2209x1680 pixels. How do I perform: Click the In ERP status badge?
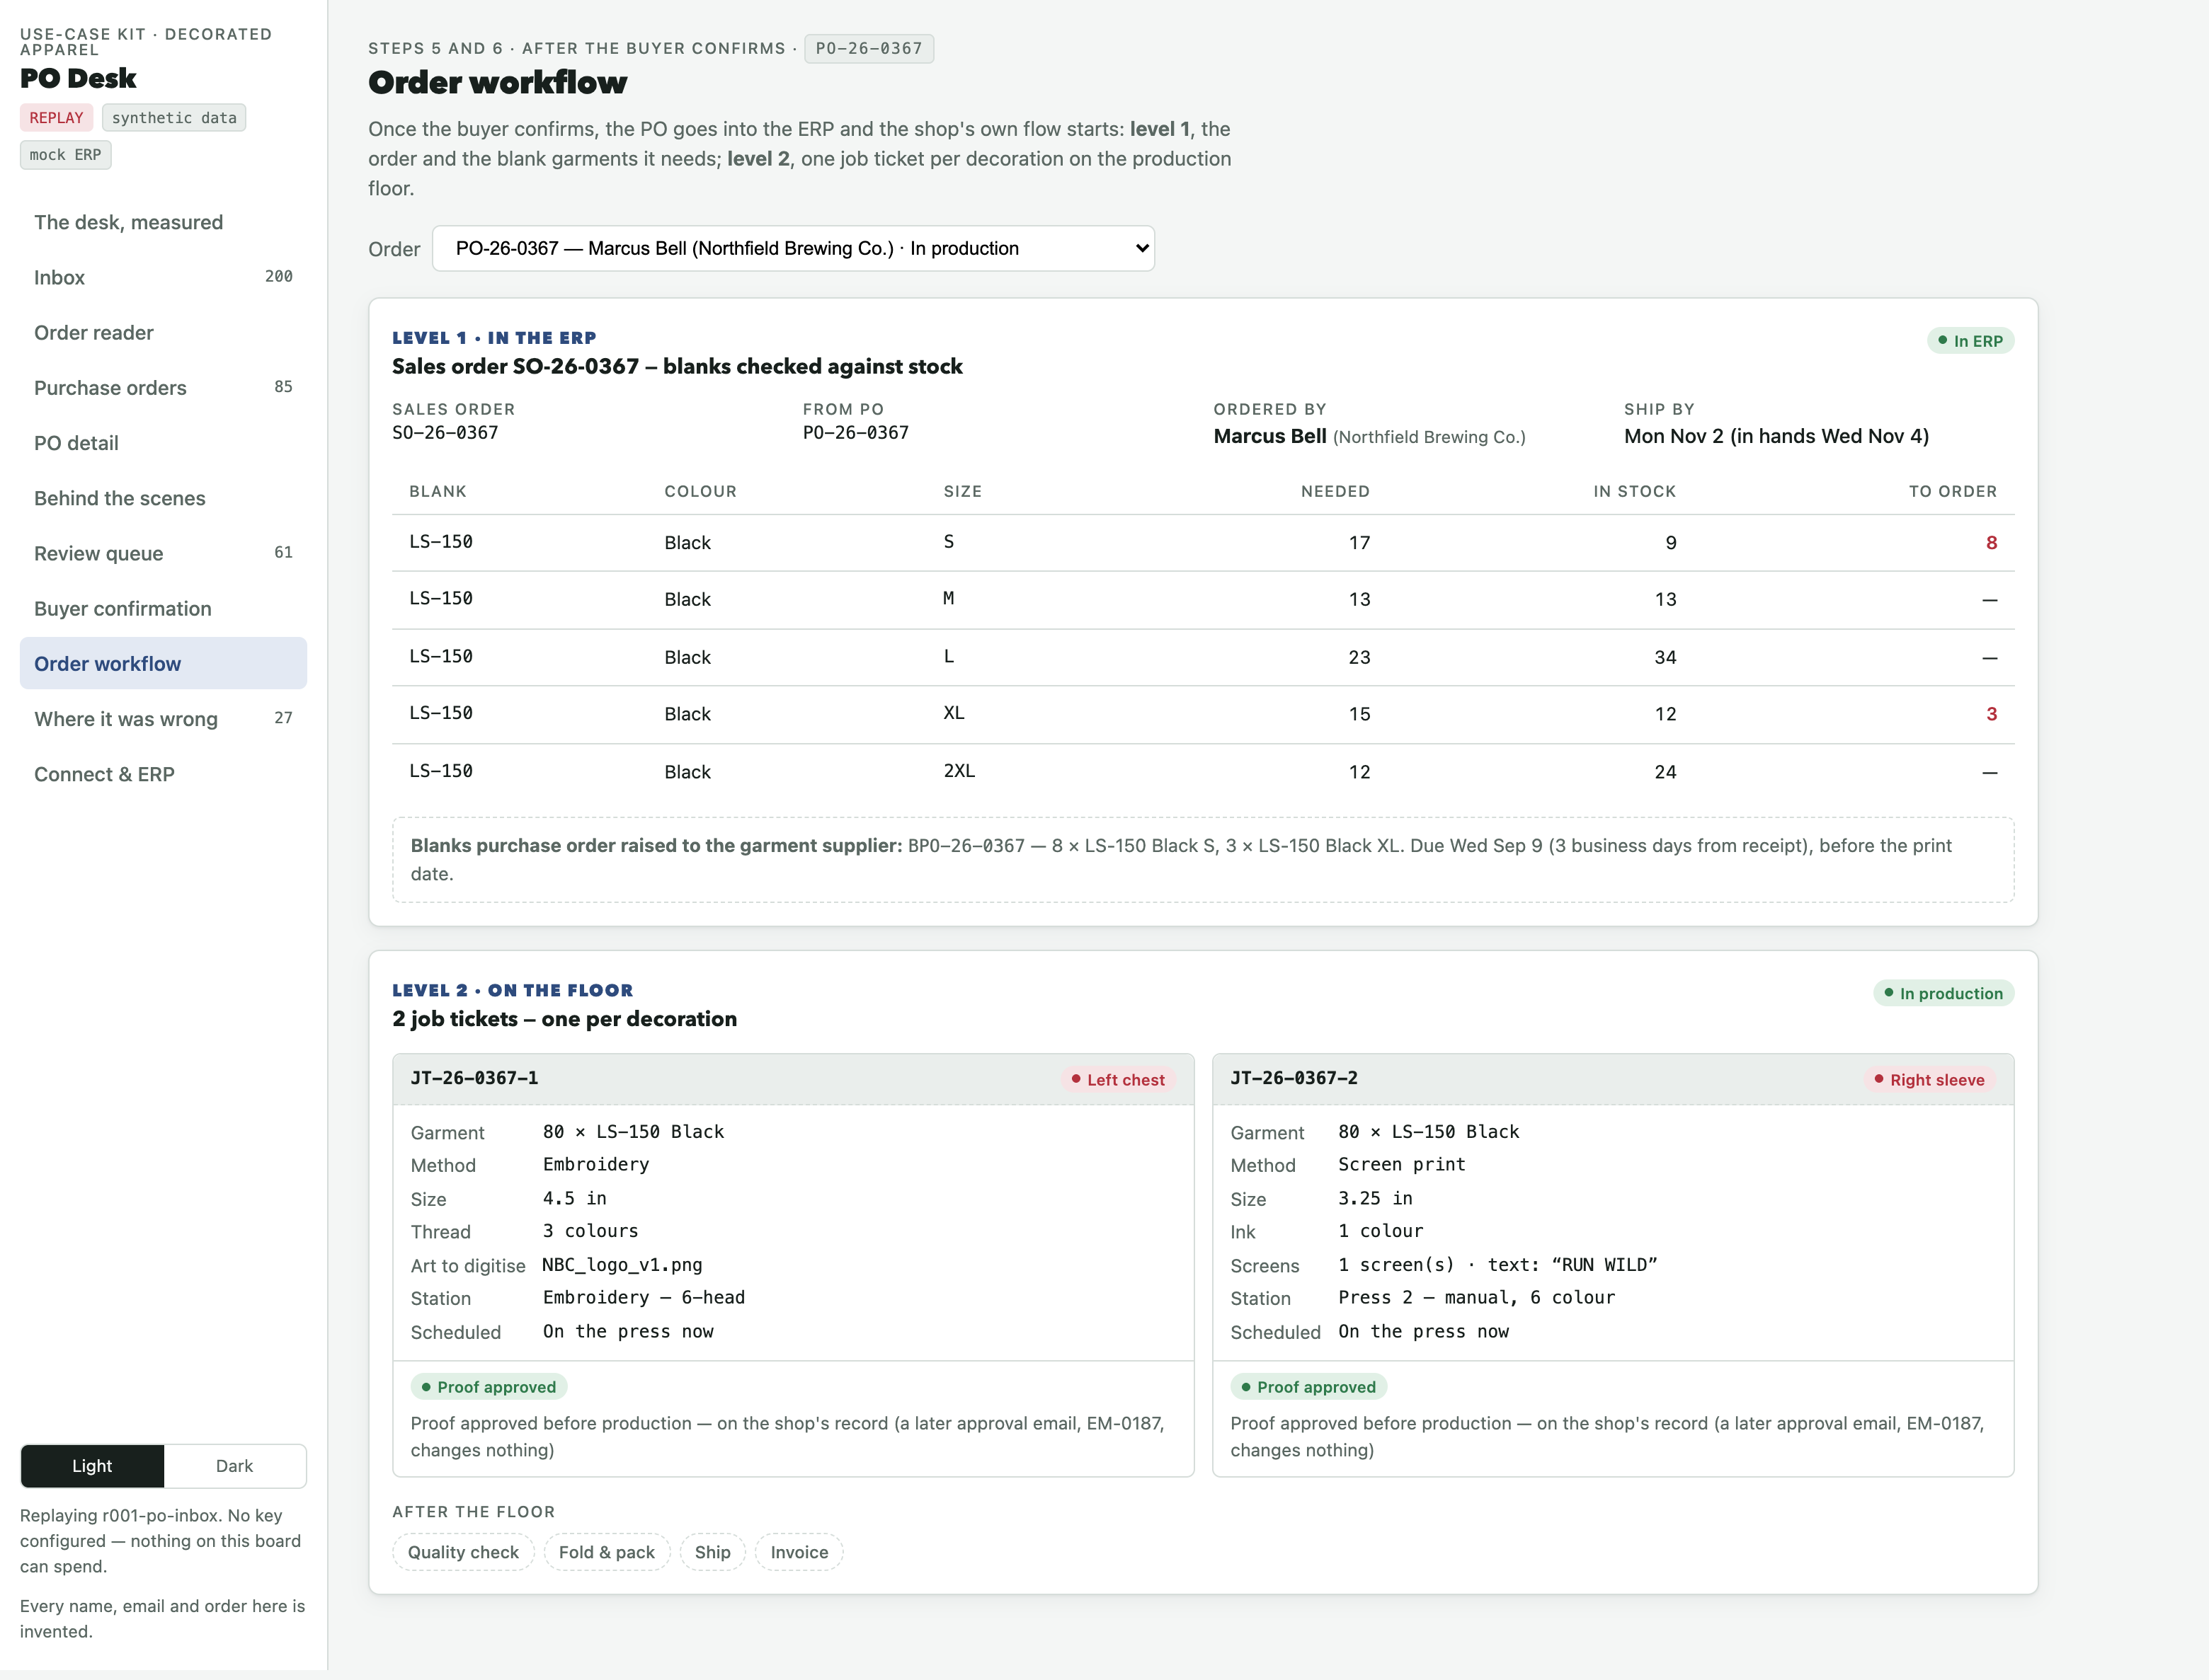click(x=1970, y=341)
